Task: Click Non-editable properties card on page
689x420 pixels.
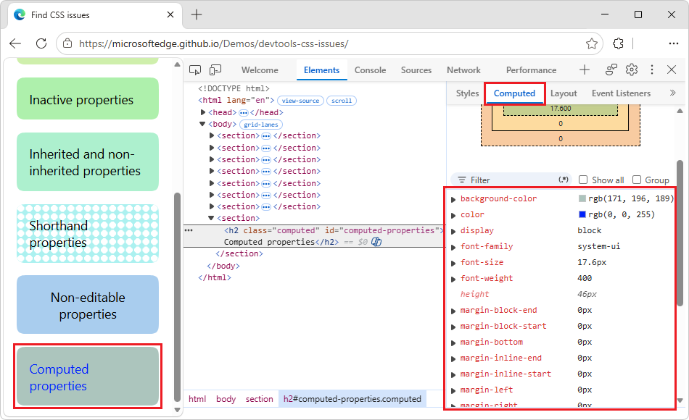Action: click(x=88, y=305)
